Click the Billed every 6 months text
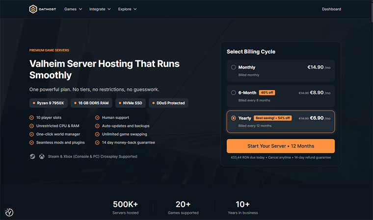The image size is (373, 220). point(254,100)
